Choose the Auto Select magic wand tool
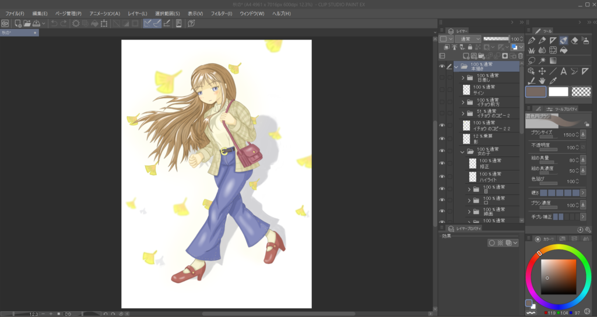This screenshot has height=317, width=597. 542,60
